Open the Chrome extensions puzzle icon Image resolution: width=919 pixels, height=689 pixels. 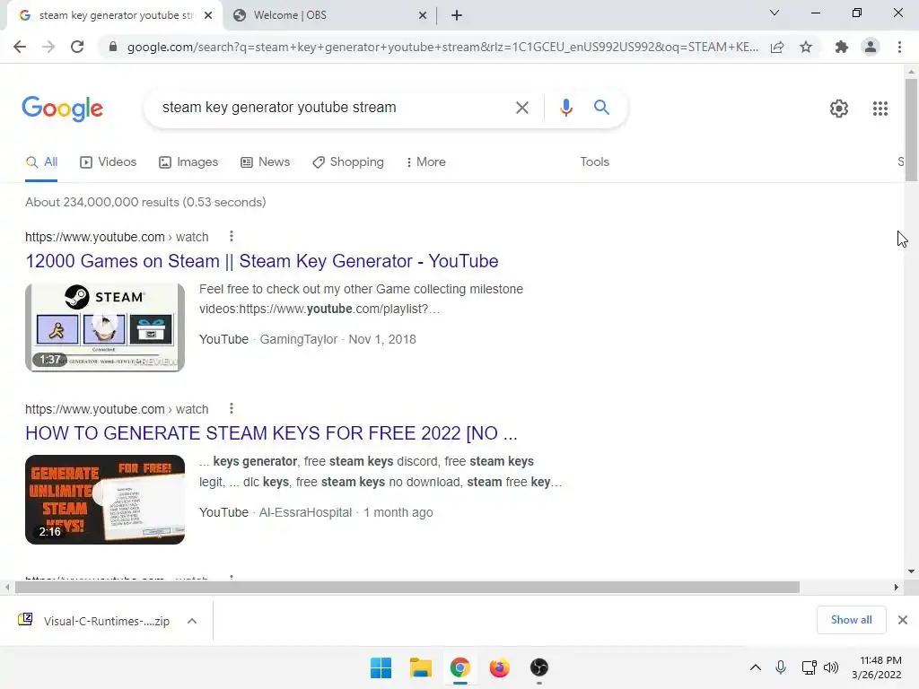(x=842, y=47)
